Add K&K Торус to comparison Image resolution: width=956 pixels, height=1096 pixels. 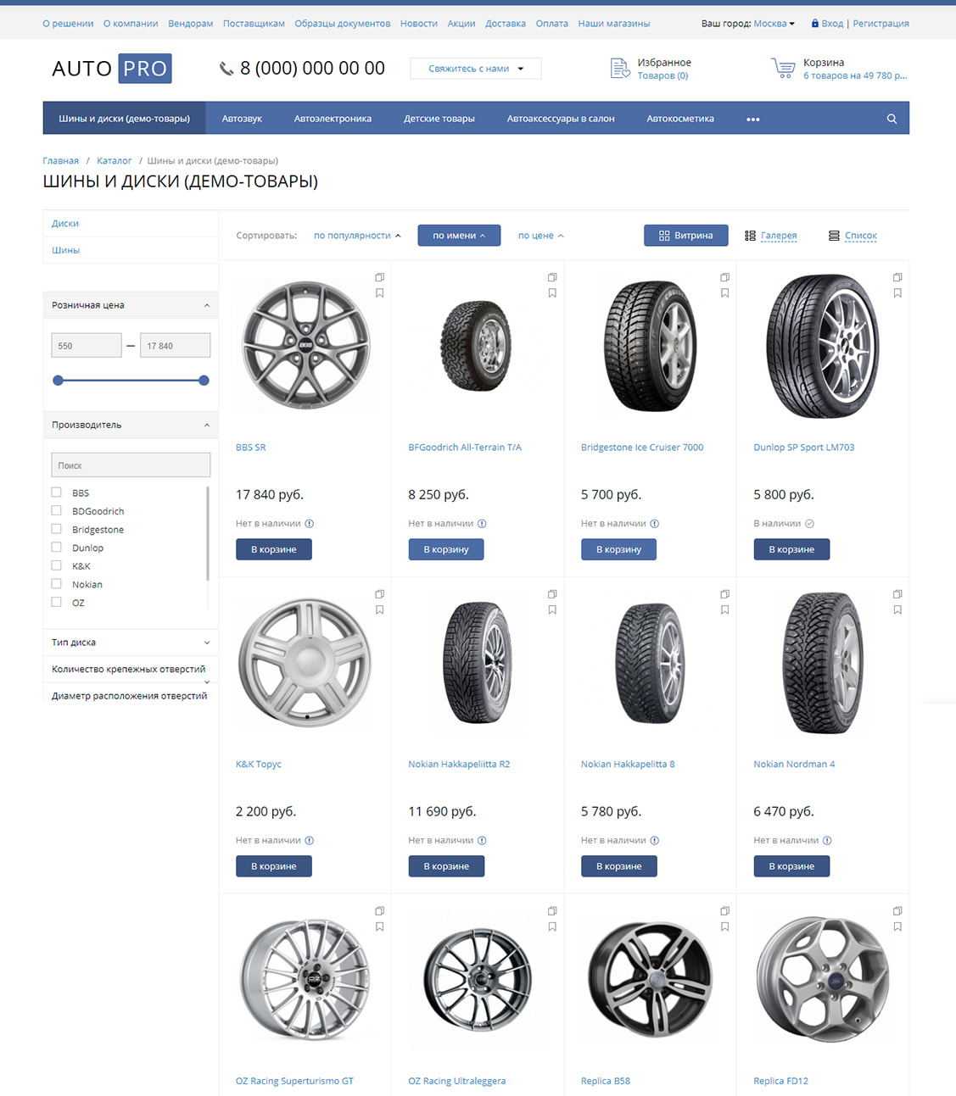click(x=379, y=594)
